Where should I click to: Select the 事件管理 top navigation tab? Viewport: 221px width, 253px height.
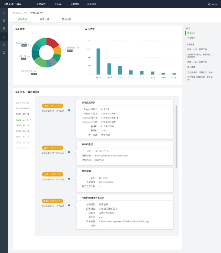point(41,4)
